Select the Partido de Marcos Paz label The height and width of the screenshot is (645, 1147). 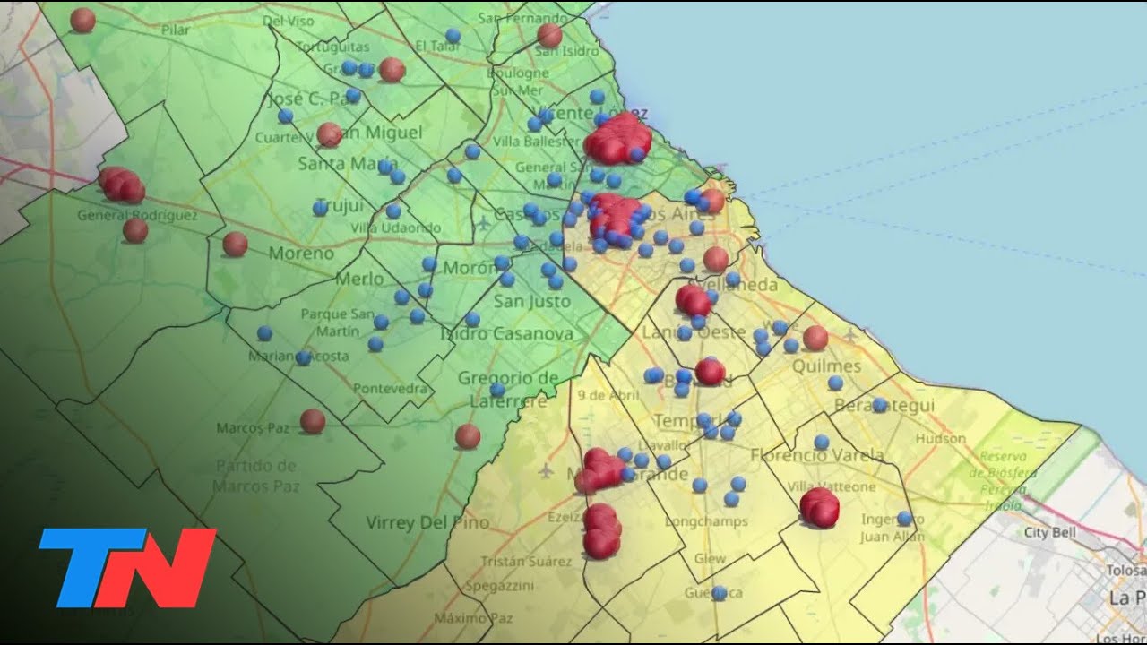255,476
